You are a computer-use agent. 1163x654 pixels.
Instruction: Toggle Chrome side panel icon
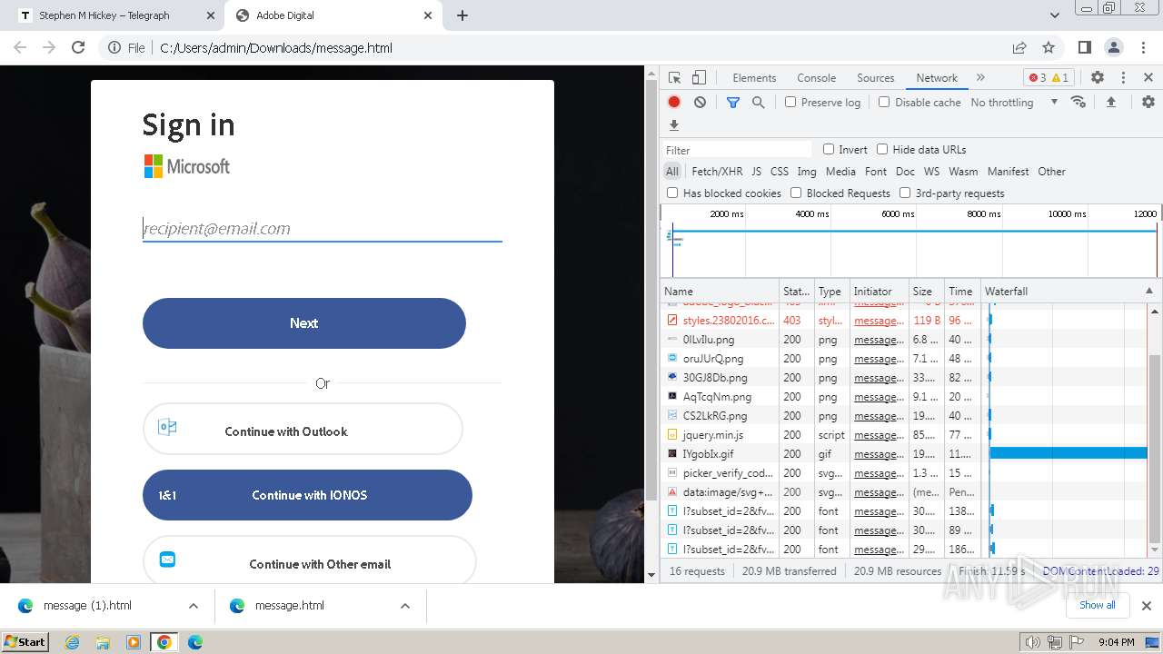[x=1084, y=48]
